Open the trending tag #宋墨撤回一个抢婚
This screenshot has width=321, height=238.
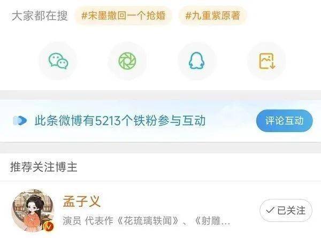pos(123,16)
